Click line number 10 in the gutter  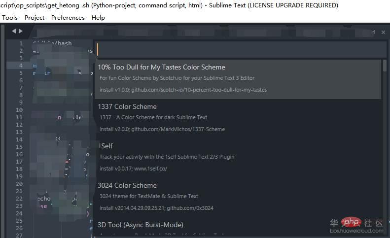click(x=19, y=110)
